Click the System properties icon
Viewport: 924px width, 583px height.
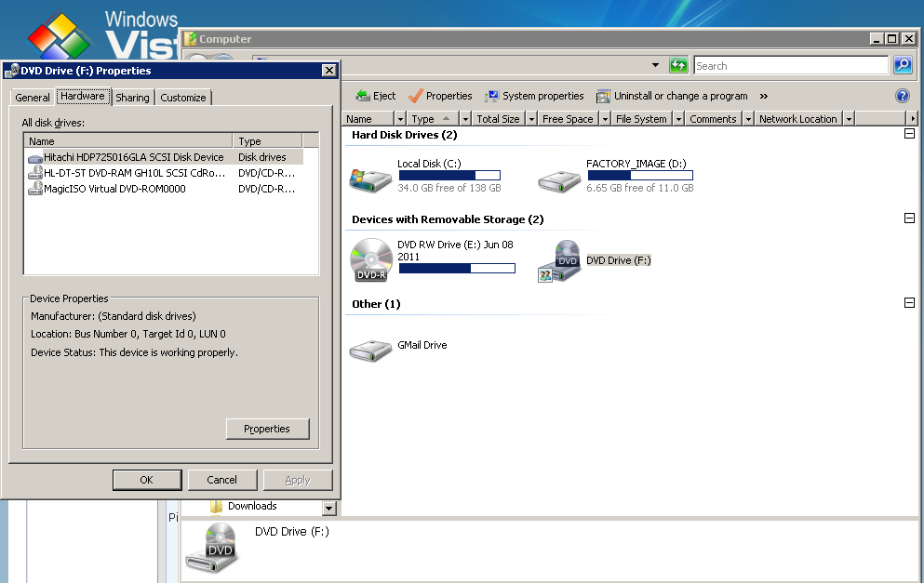tap(491, 96)
